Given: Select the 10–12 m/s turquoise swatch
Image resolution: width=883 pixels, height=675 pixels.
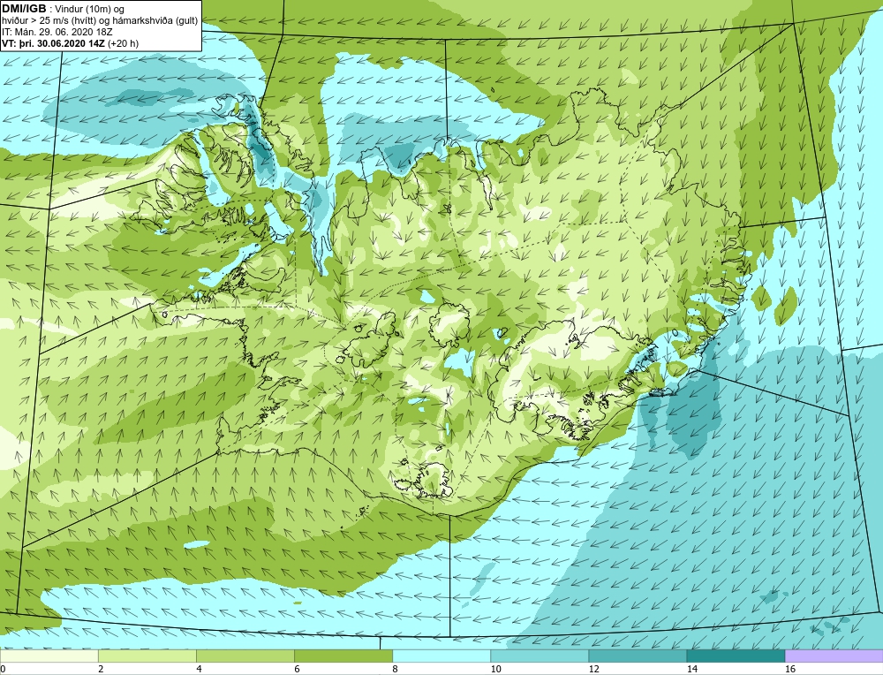Looking at the screenshot, I should (539, 656).
